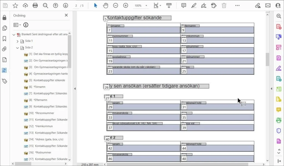Click the scrolling mode keyboard icon
This screenshot has height=166, width=284.
click(169, 6)
